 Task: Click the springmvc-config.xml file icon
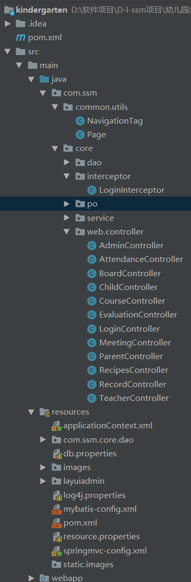tap(56, 550)
